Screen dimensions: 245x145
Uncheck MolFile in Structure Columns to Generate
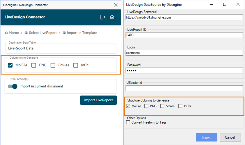coord(128,106)
